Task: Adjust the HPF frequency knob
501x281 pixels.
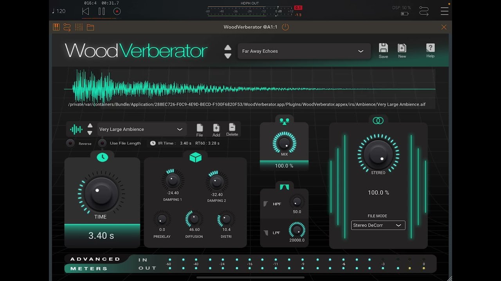Action: pos(297,201)
